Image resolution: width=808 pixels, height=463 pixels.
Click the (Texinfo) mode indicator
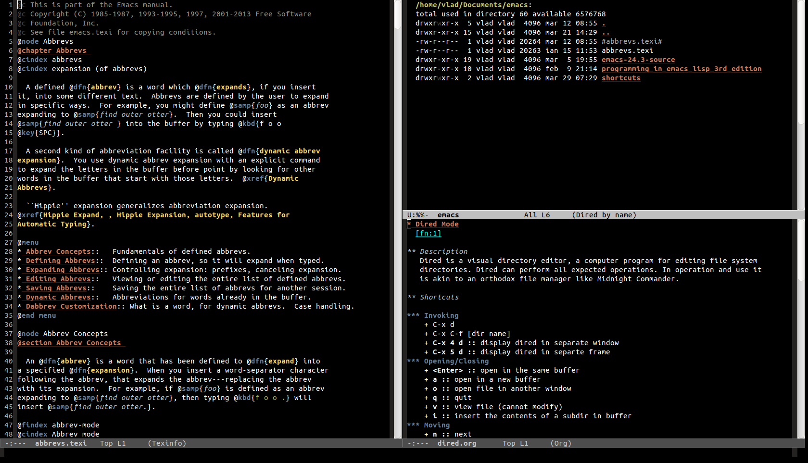167,443
